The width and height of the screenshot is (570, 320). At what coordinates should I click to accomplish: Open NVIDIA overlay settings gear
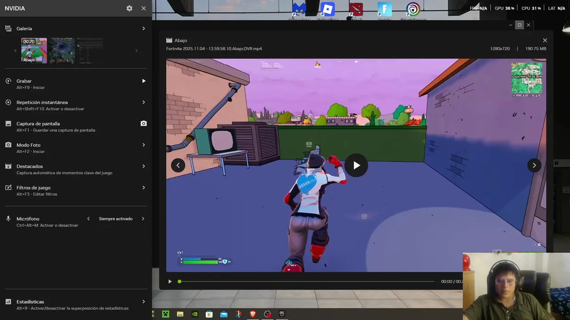coord(129,8)
